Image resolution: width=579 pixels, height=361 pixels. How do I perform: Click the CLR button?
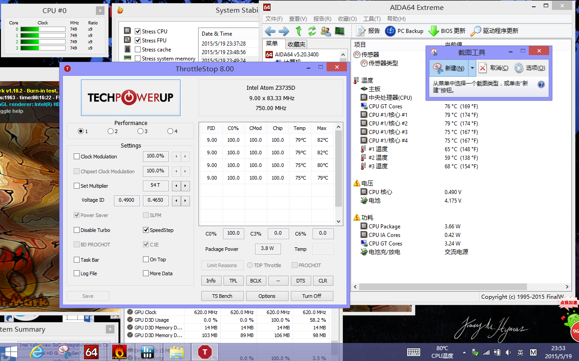323,281
